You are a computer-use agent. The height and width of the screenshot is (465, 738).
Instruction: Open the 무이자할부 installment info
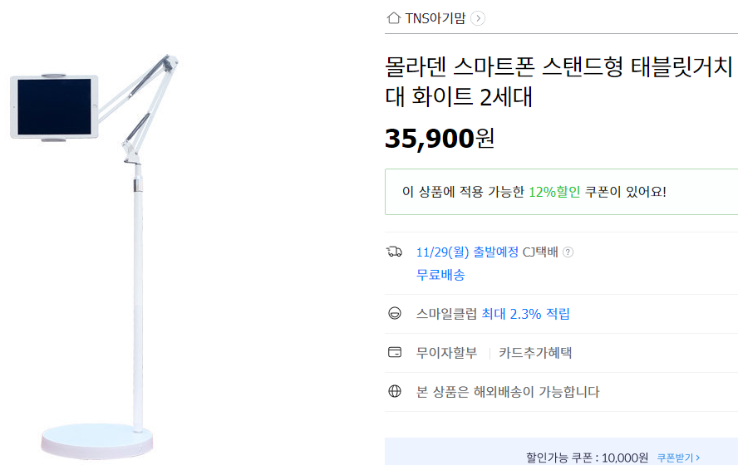point(446,353)
